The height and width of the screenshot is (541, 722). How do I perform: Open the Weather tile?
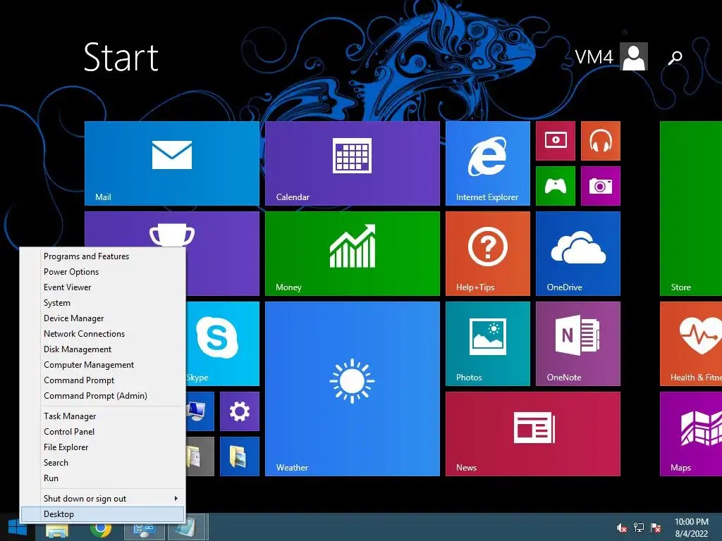click(x=353, y=389)
